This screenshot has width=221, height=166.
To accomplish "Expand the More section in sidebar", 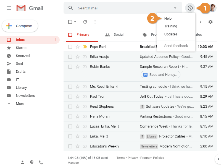I will (20, 103).
